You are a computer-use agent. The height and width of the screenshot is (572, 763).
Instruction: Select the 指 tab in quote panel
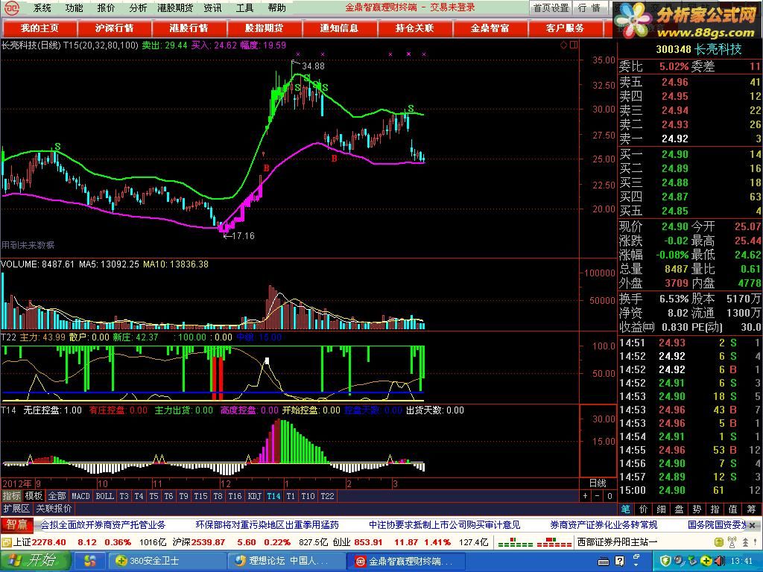point(715,509)
